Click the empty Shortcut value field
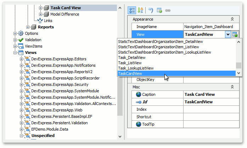This screenshot has height=148, width=247. 211,117
